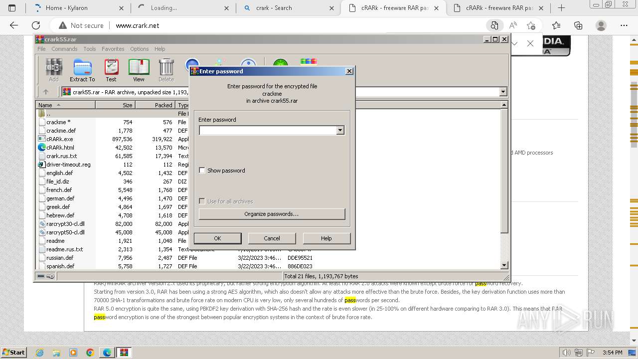638x359 pixels.
Task: Go up one folder level arrow
Action: coord(46,92)
